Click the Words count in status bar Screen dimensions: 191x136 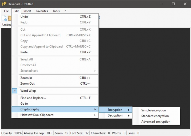[119, 133]
